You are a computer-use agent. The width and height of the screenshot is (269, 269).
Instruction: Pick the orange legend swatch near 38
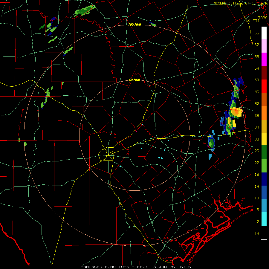pos(264,113)
